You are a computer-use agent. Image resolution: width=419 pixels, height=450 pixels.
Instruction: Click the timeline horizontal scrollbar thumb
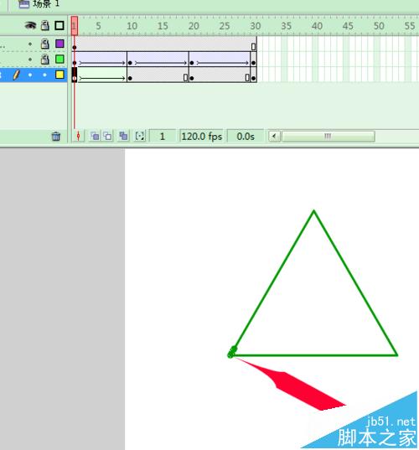[x=328, y=137]
